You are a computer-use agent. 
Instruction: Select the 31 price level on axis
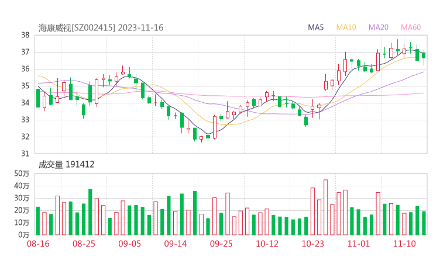26,154
